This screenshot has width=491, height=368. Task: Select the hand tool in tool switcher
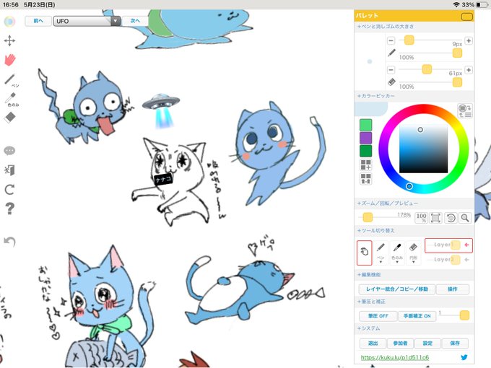(x=364, y=253)
